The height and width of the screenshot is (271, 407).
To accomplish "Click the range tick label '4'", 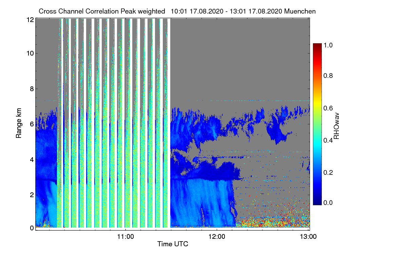I will coord(32,159).
